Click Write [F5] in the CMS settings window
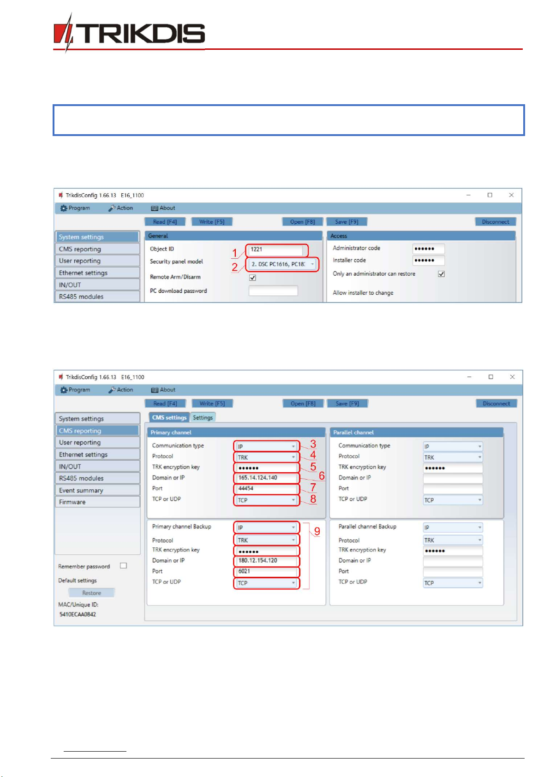Viewport: 550px width, 777px height. point(212,403)
